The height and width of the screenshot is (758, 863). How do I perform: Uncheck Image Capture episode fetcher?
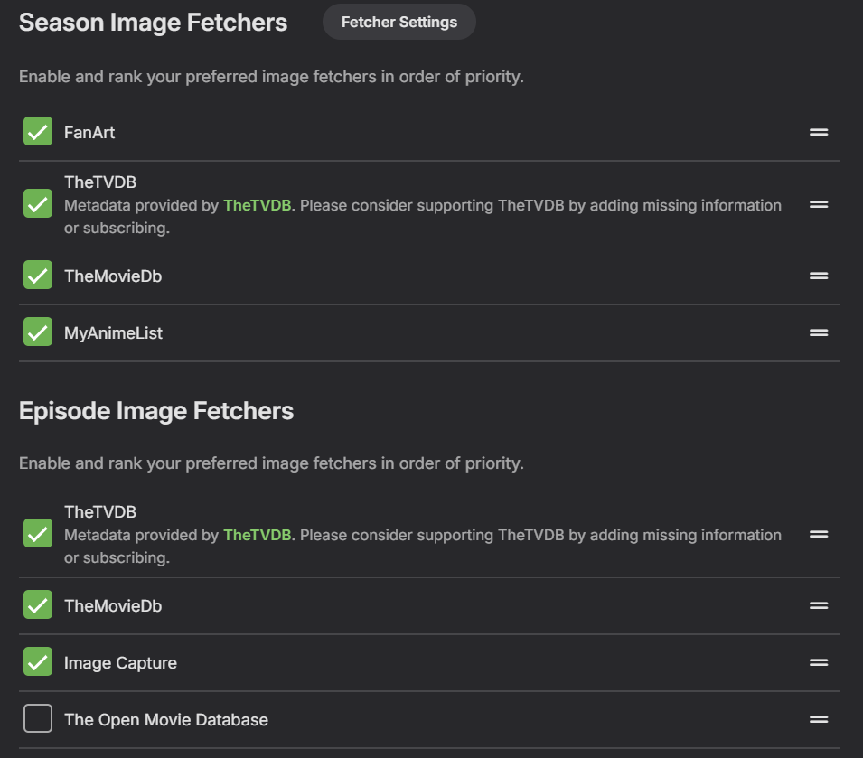[x=38, y=661]
